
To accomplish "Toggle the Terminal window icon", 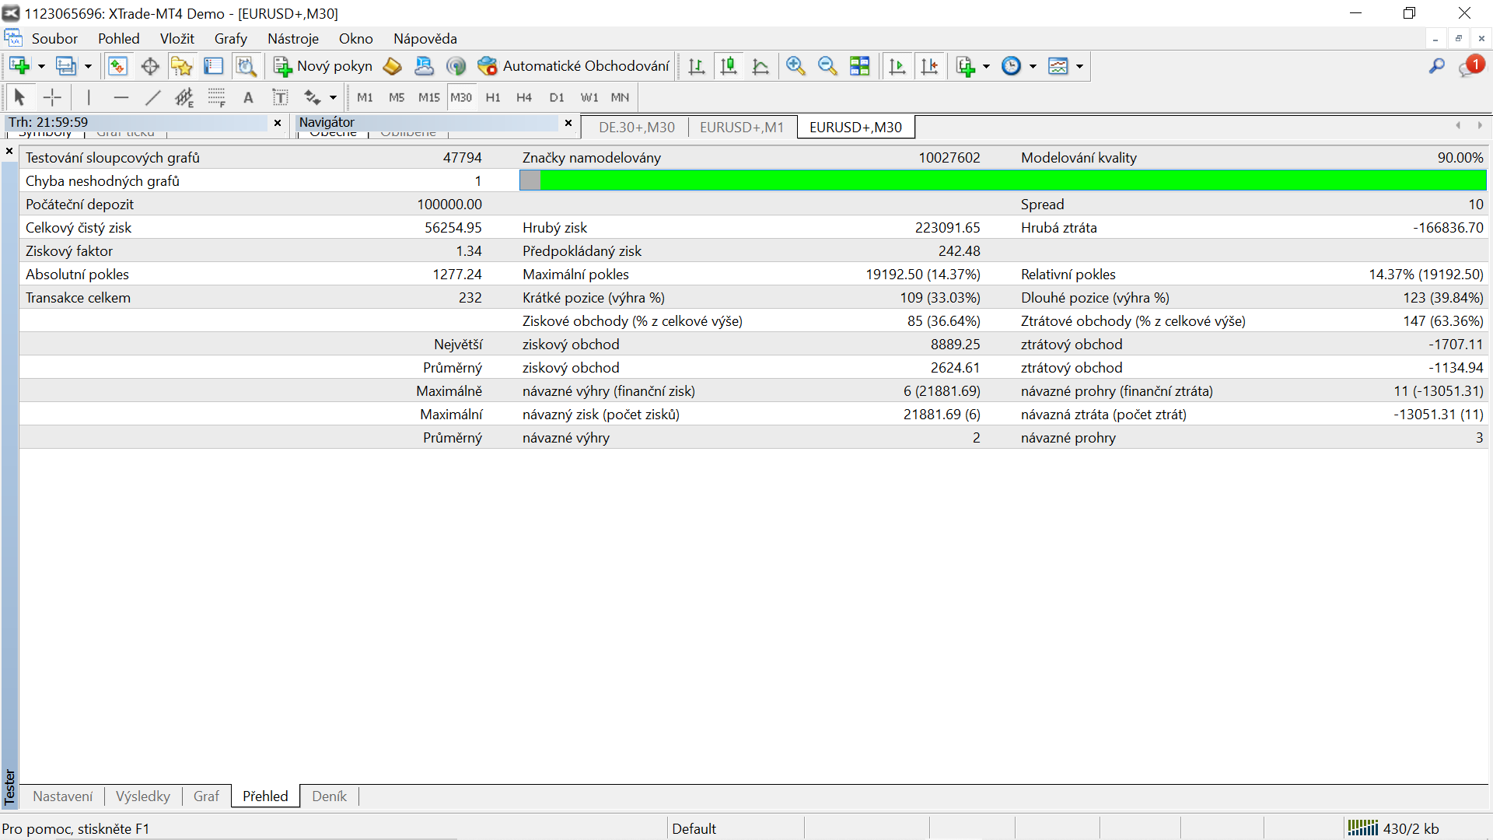I will pos(214,66).
